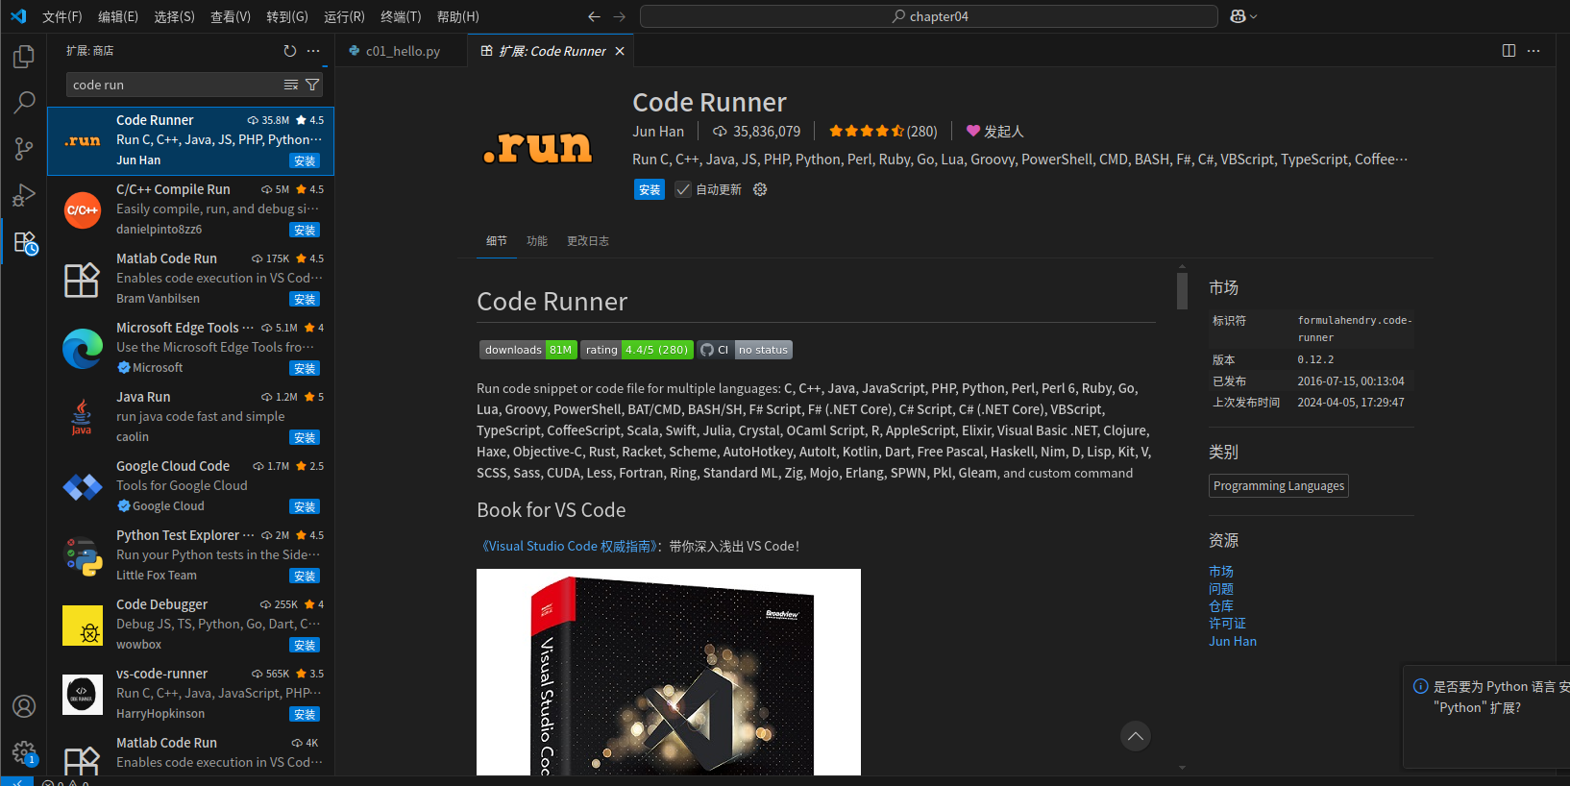Open the Manage gear in activity bar
The width and height of the screenshot is (1570, 786).
coord(24,752)
